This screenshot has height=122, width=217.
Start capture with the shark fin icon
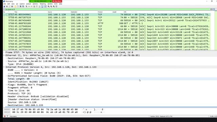[4, 6]
